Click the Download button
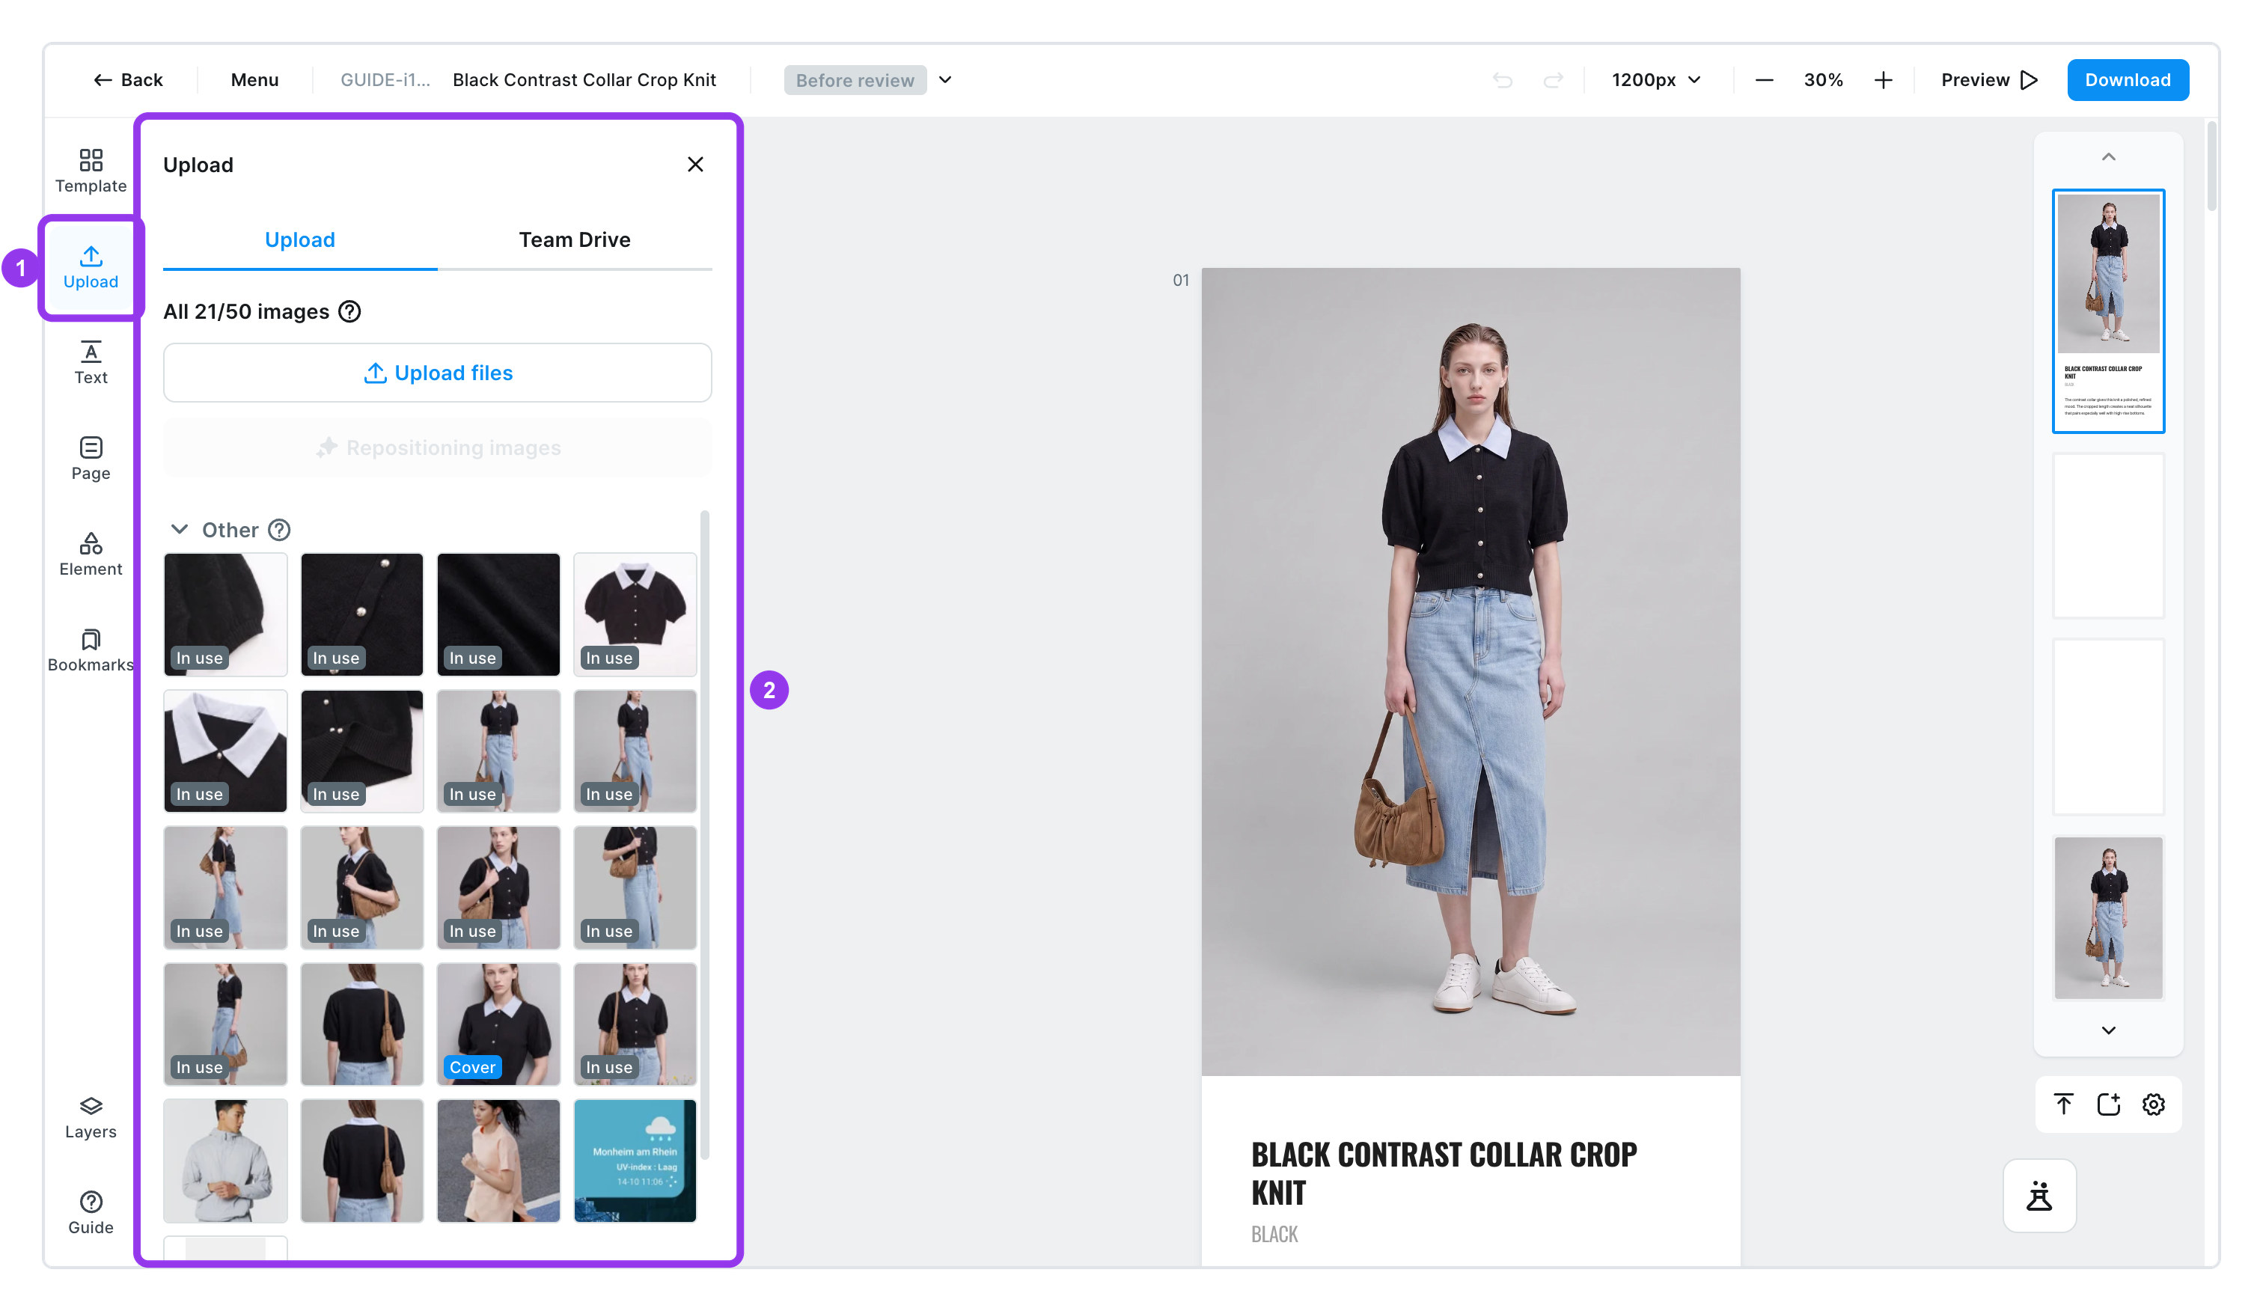This screenshot has width=2263, height=1311. pyautogui.click(x=2128, y=80)
